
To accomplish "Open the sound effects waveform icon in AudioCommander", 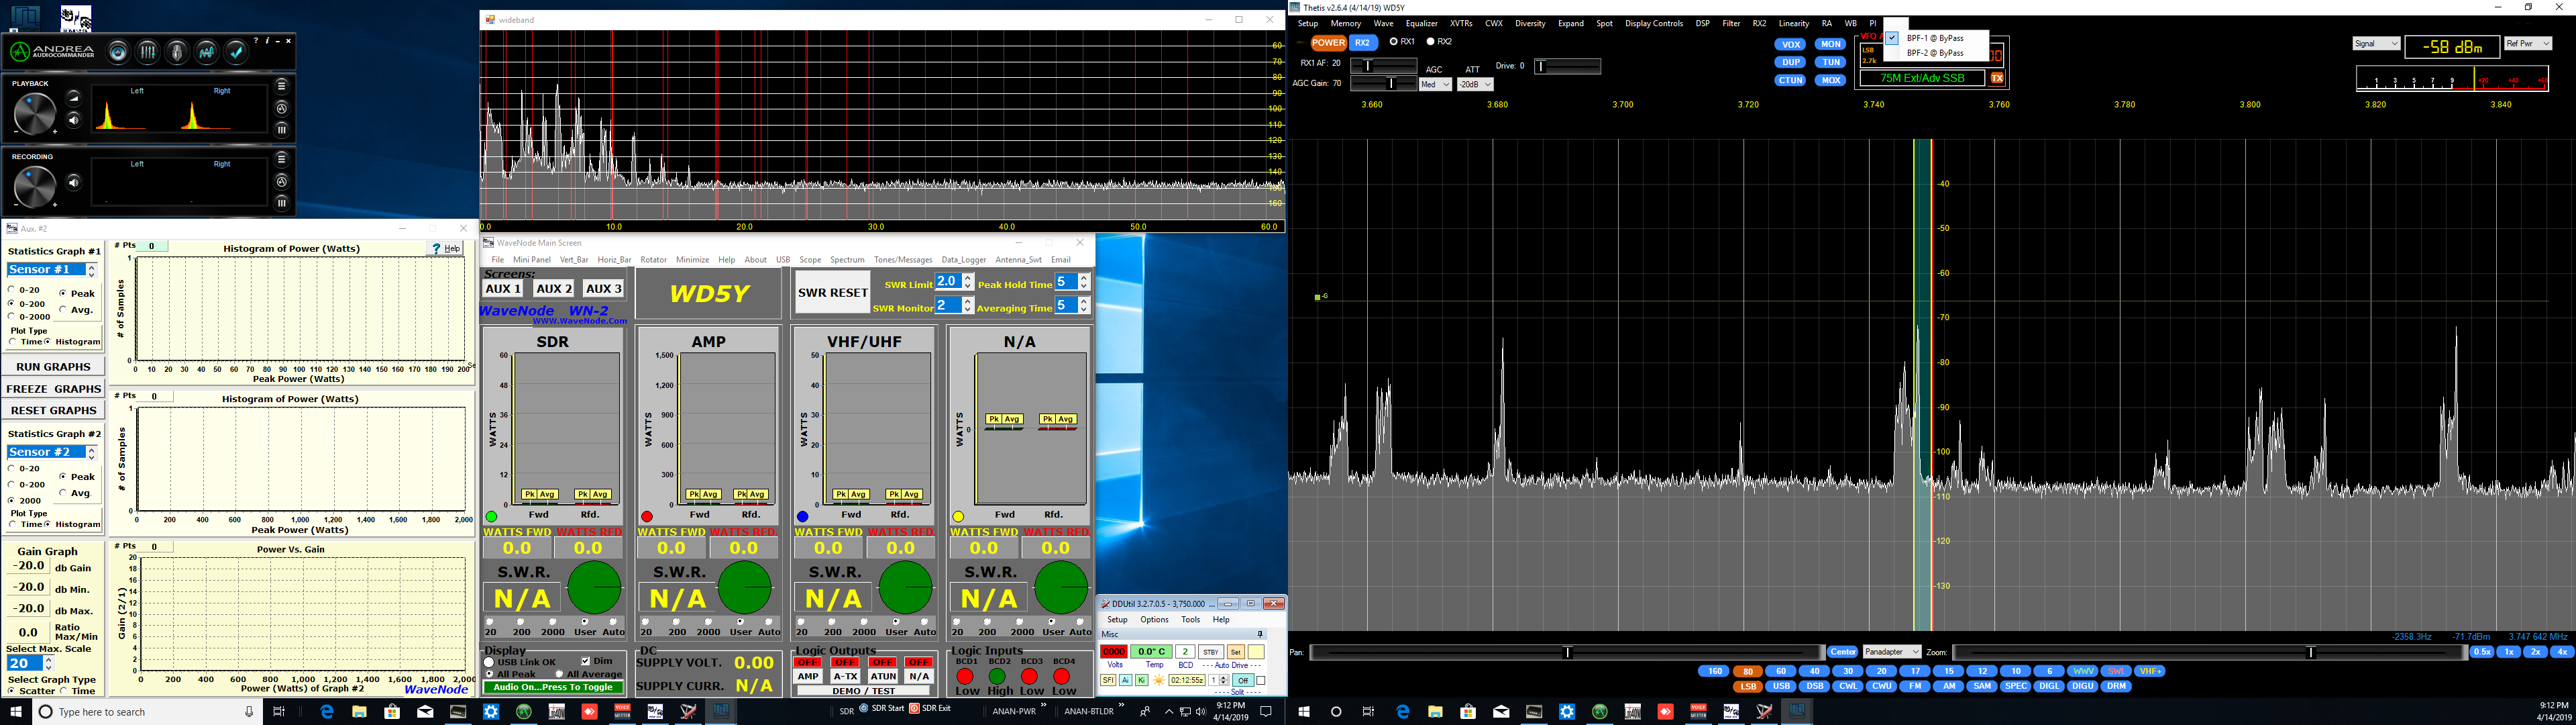I will click(207, 52).
